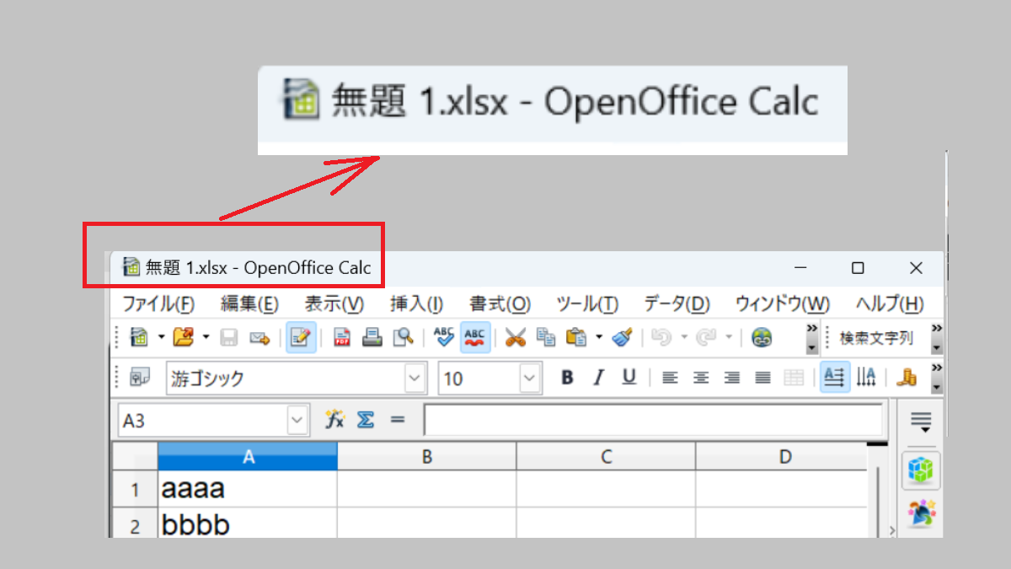Image resolution: width=1011 pixels, height=569 pixels.
Task: Open the 游ゴシック font name dropdown
Action: pyautogui.click(x=415, y=378)
